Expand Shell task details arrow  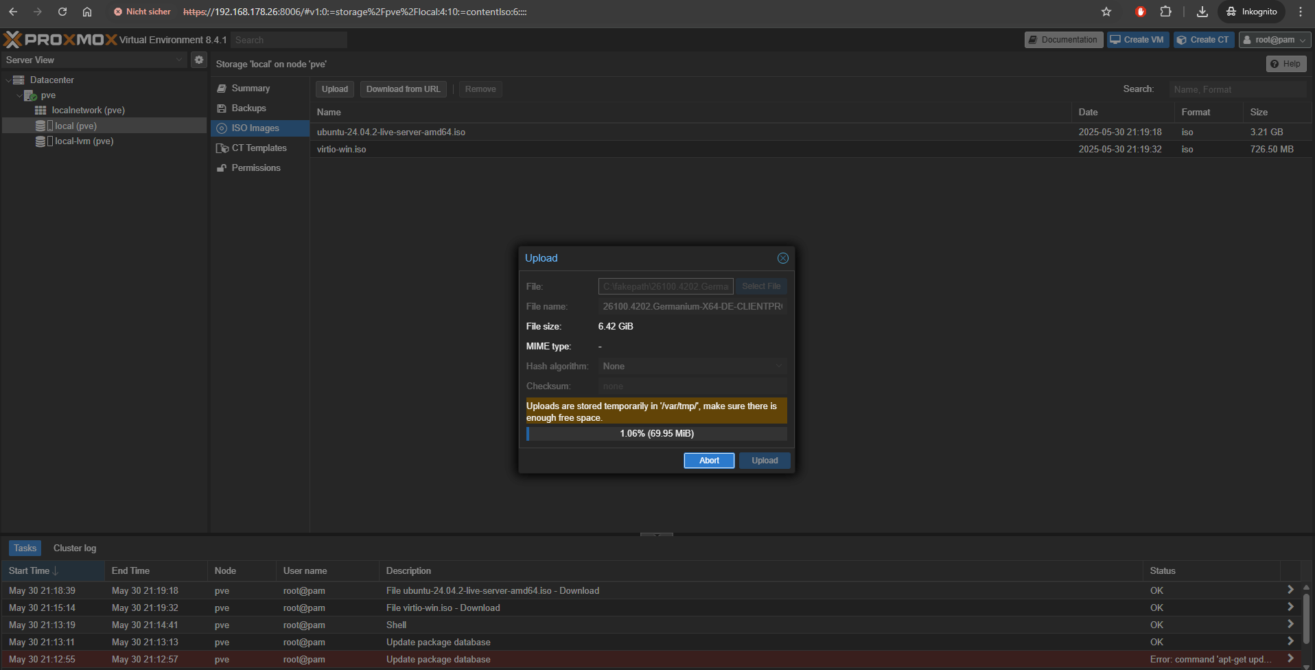tap(1290, 624)
